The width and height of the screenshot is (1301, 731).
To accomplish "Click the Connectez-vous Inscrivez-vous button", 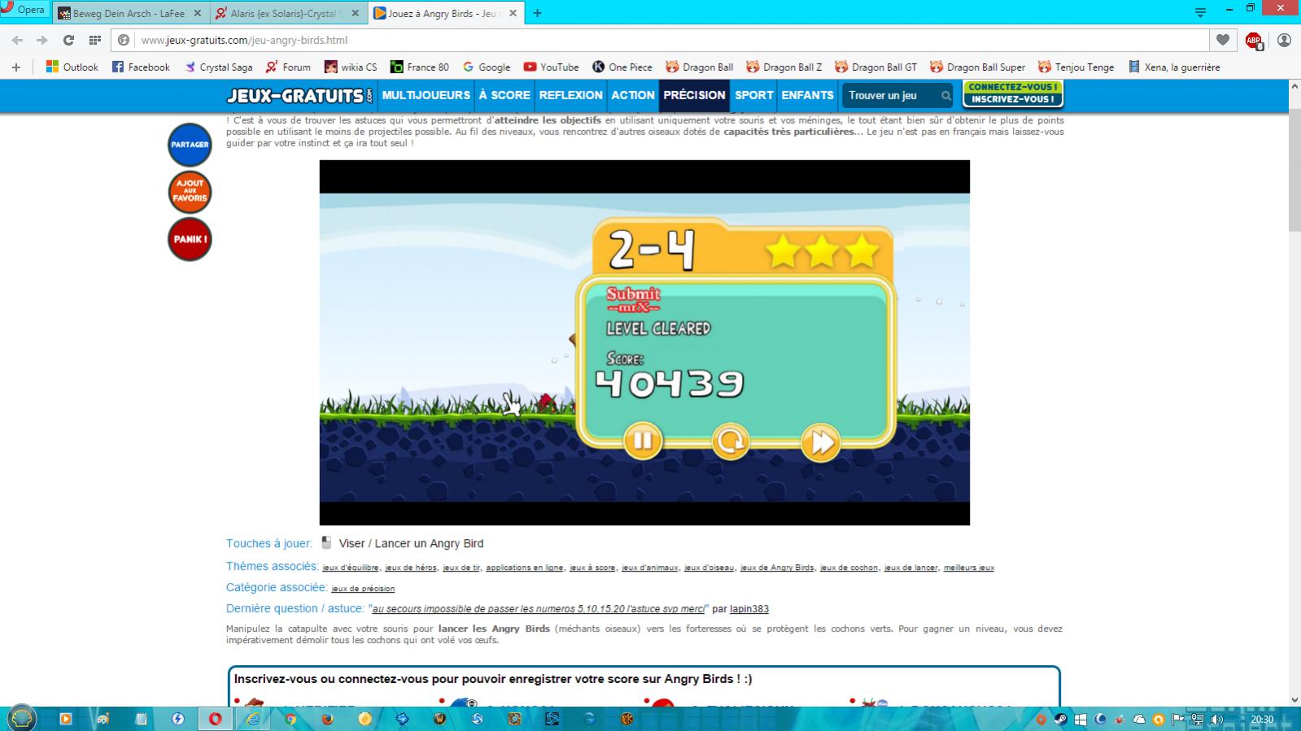I will (1012, 94).
